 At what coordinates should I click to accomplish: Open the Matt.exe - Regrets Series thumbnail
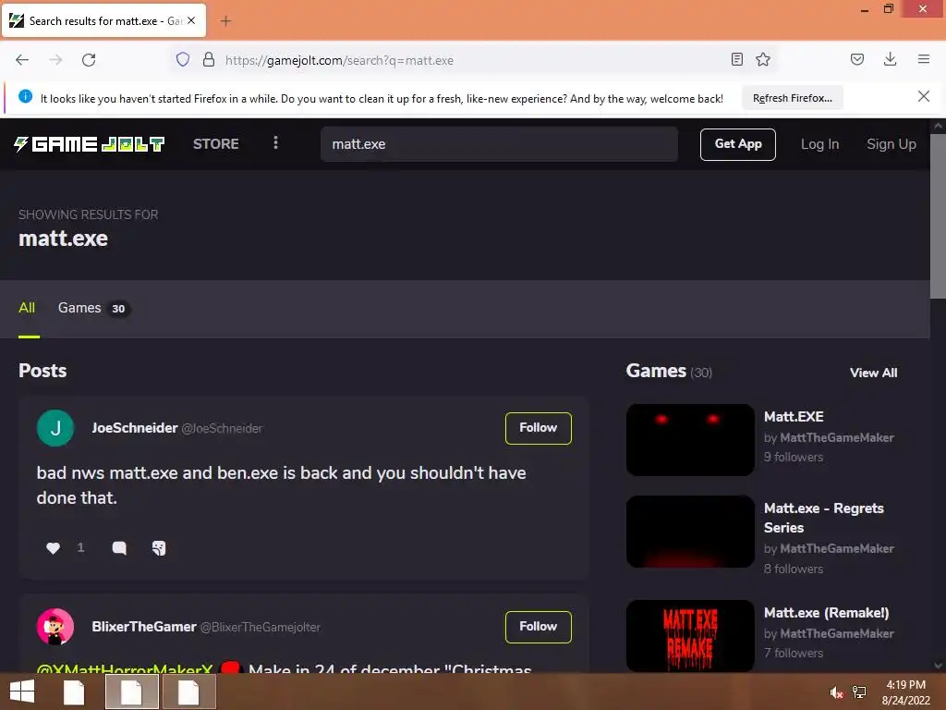690,532
